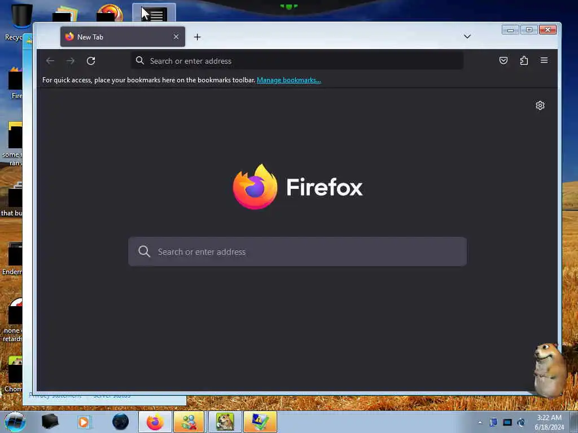
Task: Open the Save to Pocket icon
Action: tap(503, 60)
